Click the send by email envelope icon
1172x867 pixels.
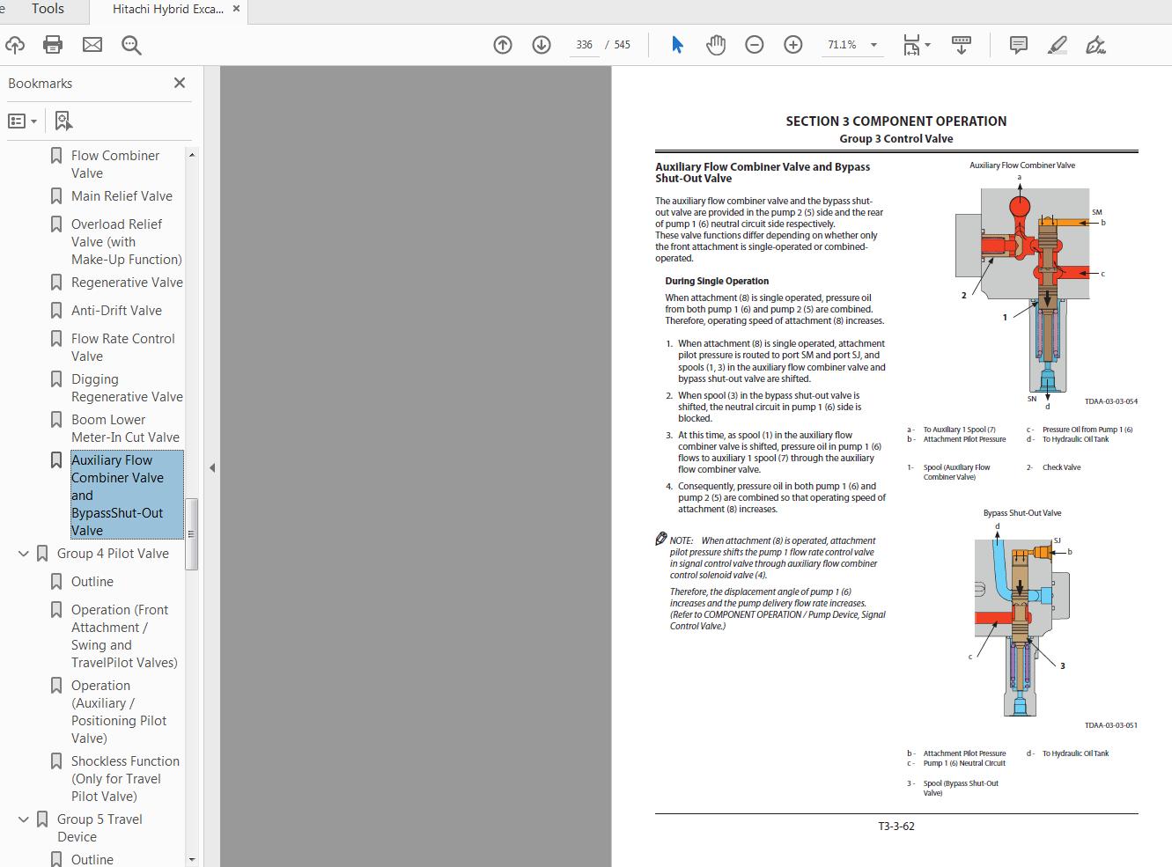tap(92, 45)
